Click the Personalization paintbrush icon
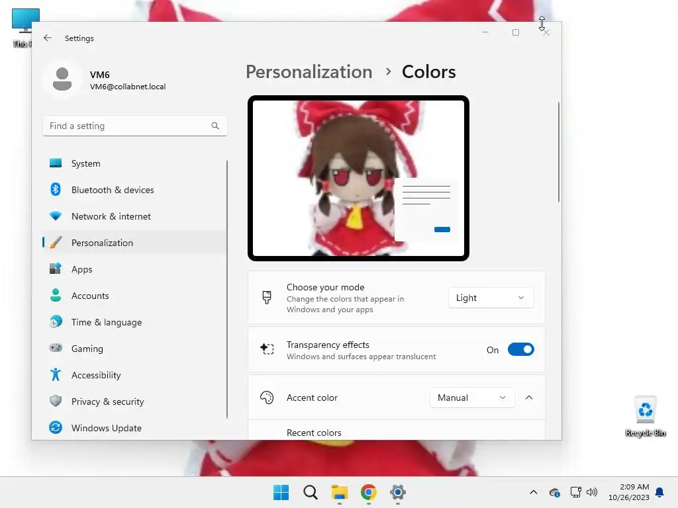 click(56, 242)
